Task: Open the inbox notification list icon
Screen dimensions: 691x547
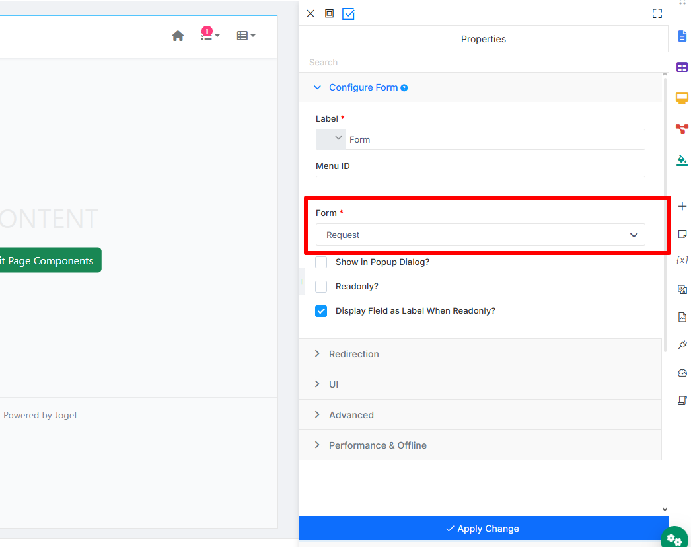Action: click(x=210, y=34)
